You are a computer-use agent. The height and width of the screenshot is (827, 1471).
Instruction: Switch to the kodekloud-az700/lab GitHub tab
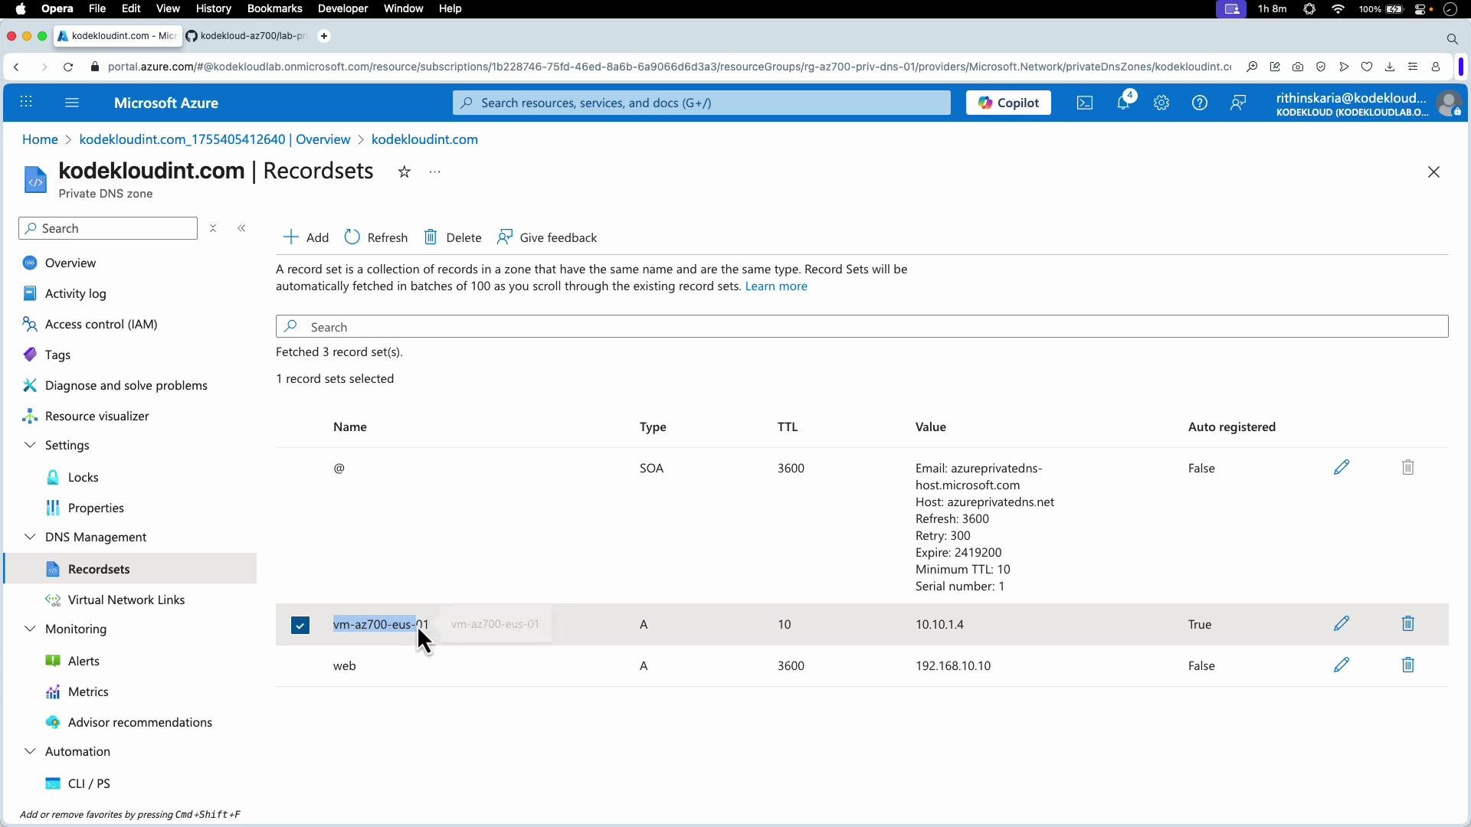247,36
